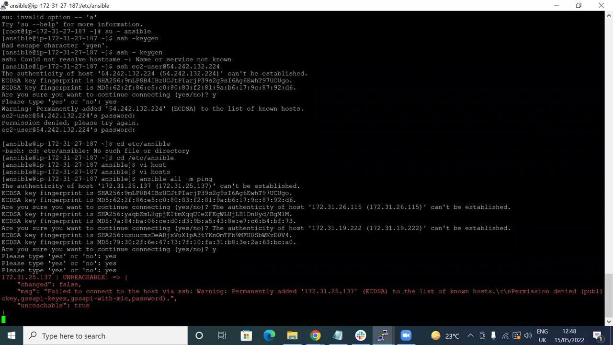Click the "Bad escape character 'ygen'." line
The image size is (613, 345).
55,46
